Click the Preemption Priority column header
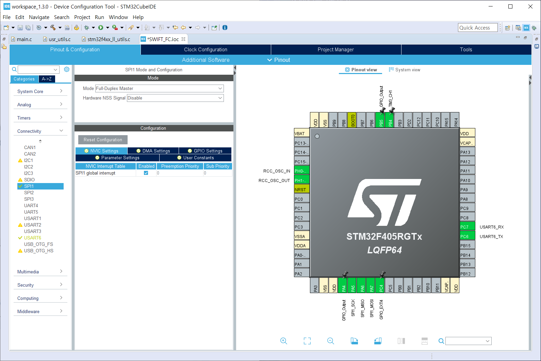 tap(180, 166)
